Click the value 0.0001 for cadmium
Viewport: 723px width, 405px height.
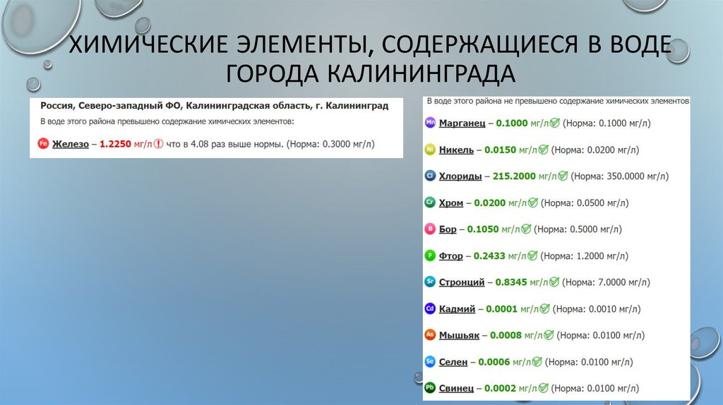coord(502,309)
